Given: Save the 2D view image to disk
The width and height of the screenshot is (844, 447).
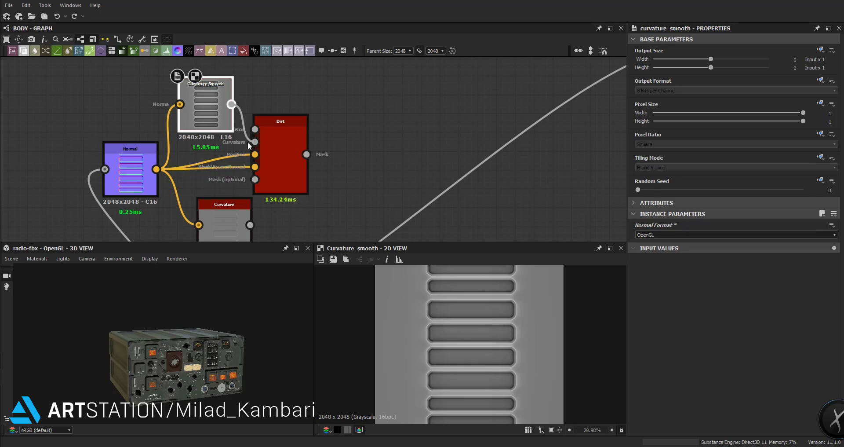Looking at the screenshot, I should click(333, 259).
